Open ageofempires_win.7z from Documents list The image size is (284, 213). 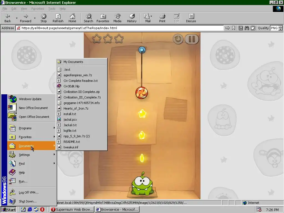tap(82, 75)
